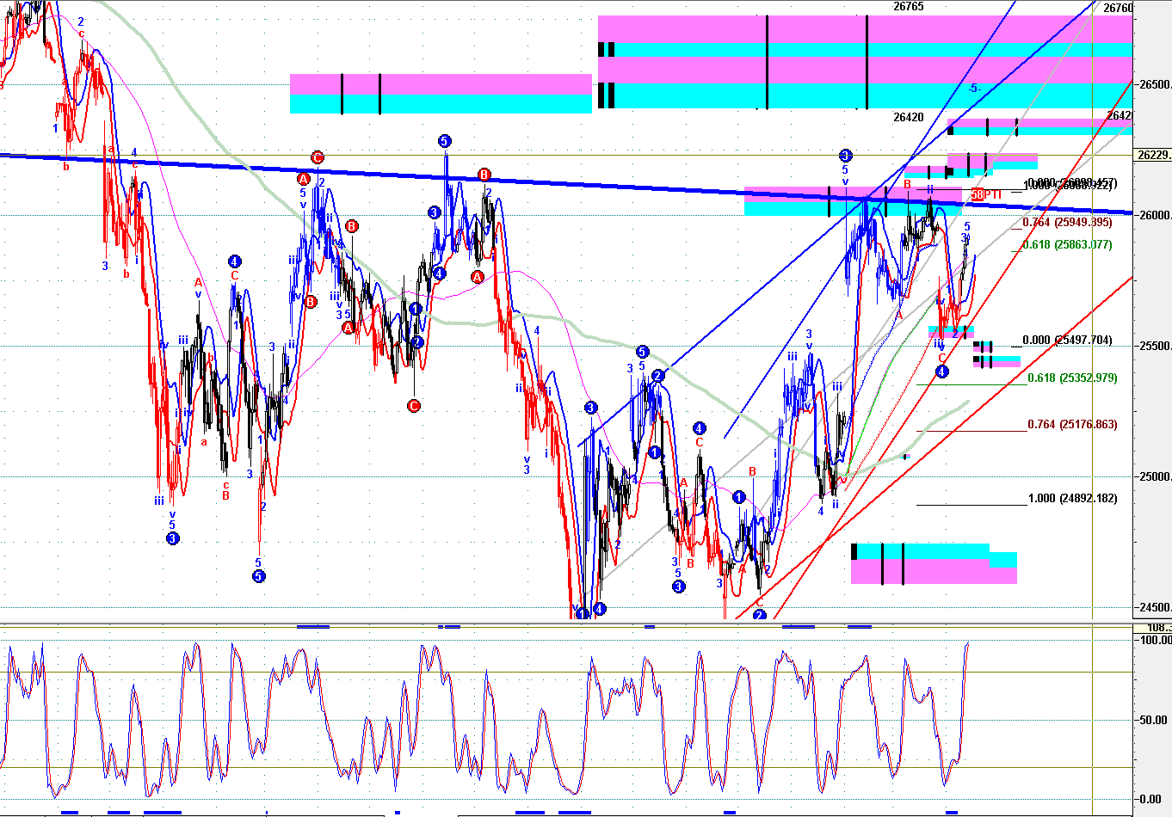This screenshot has height=817, width=1172.
Task: Click the red PTI index marker
Action: pos(986,194)
